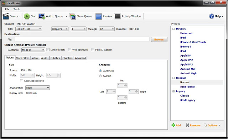Click the Add to Queue icon
Viewport: 228px width, 139px height.
(x=42, y=16)
